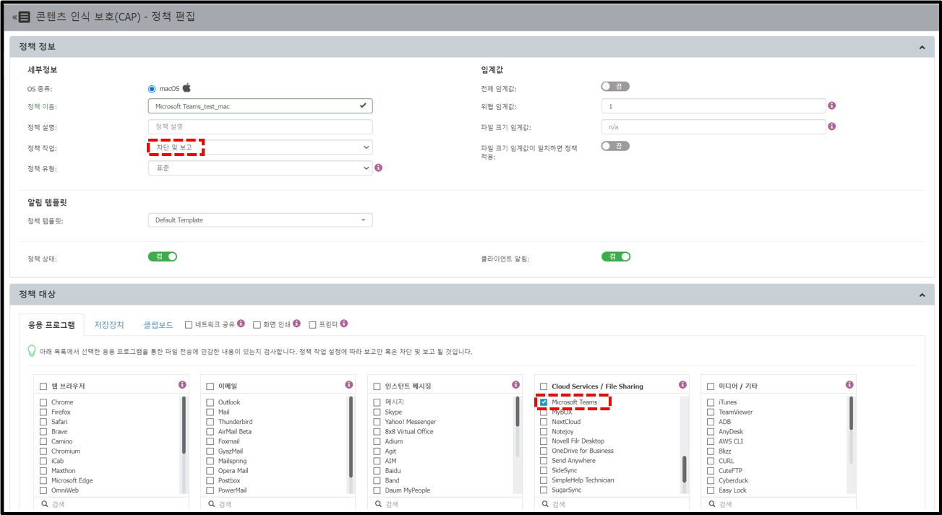Click the sidebar menu icon beside the title
The image size is (942, 515).
[24, 17]
